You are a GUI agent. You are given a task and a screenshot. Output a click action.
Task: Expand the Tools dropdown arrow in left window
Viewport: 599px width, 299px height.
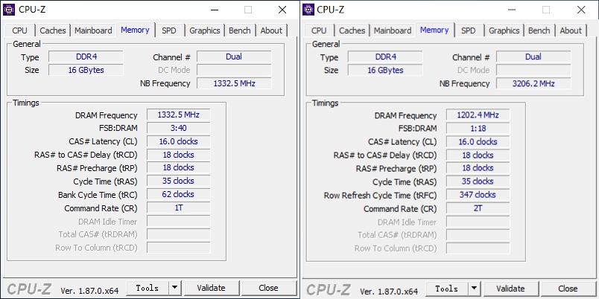[x=174, y=288]
